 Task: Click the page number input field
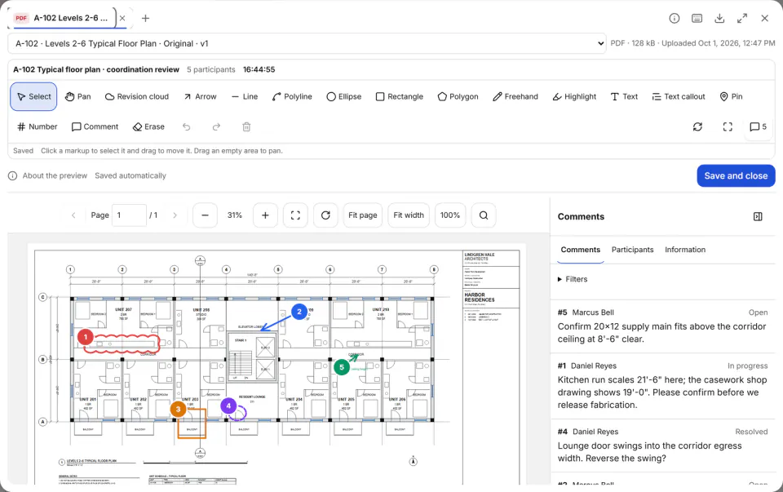(129, 215)
